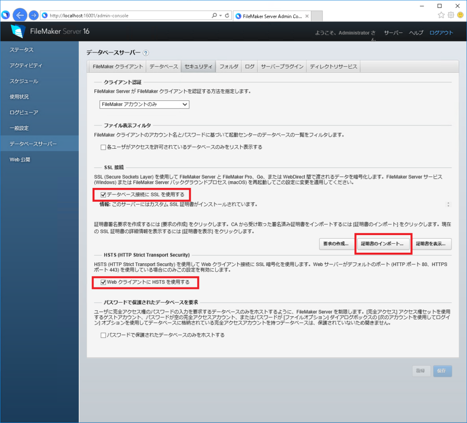
Task: Open 使用状況 in sidebar
Action: (x=39, y=97)
